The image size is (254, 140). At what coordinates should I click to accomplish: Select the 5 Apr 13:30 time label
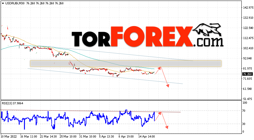(x=107, y=137)
